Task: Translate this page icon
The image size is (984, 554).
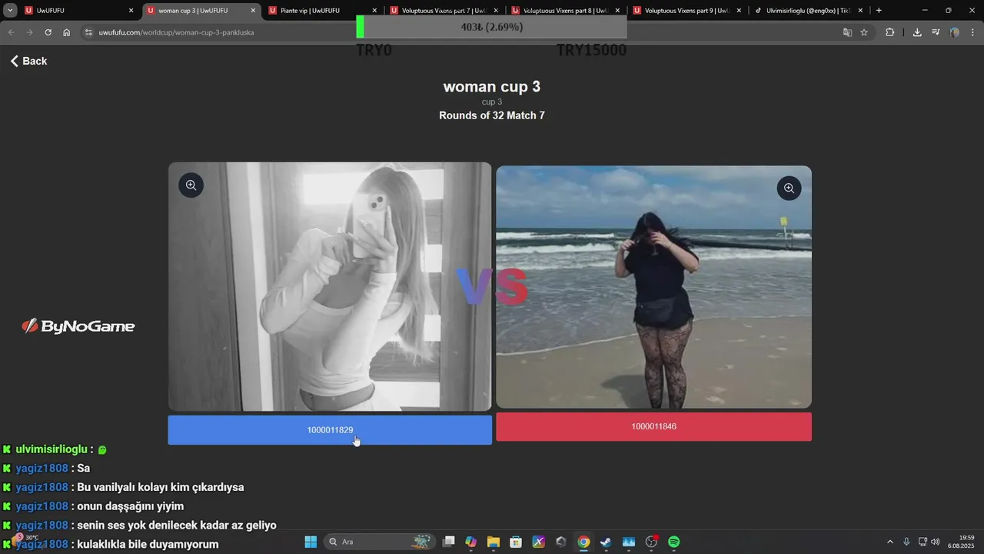Action: tap(847, 32)
